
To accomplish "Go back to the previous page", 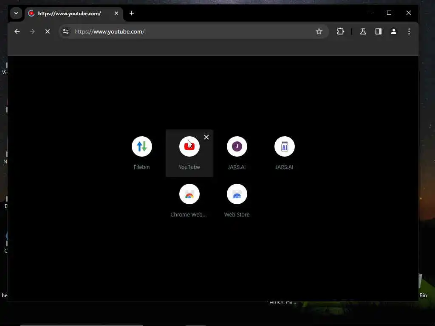I will pos(17,31).
